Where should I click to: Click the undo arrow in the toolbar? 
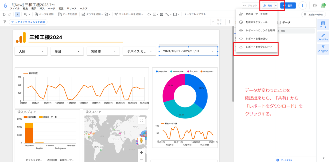click(4, 14)
